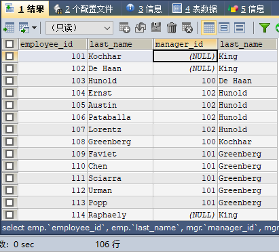Check the row checkbox for Austin
Screen dimensions: 279x252
[10, 105]
